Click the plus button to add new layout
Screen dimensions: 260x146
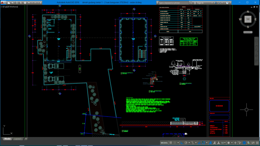click(26, 139)
